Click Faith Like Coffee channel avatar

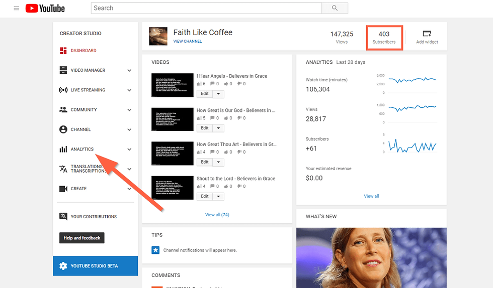click(158, 37)
